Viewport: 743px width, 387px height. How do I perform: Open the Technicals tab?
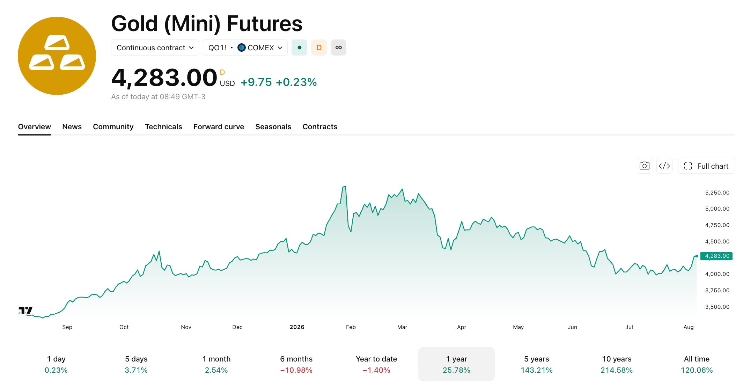(x=163, y=127)
